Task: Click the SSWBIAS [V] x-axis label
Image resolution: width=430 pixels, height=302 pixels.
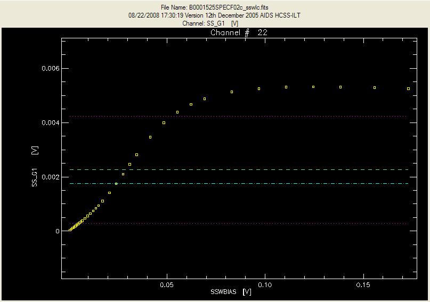Action: [231, 292]
